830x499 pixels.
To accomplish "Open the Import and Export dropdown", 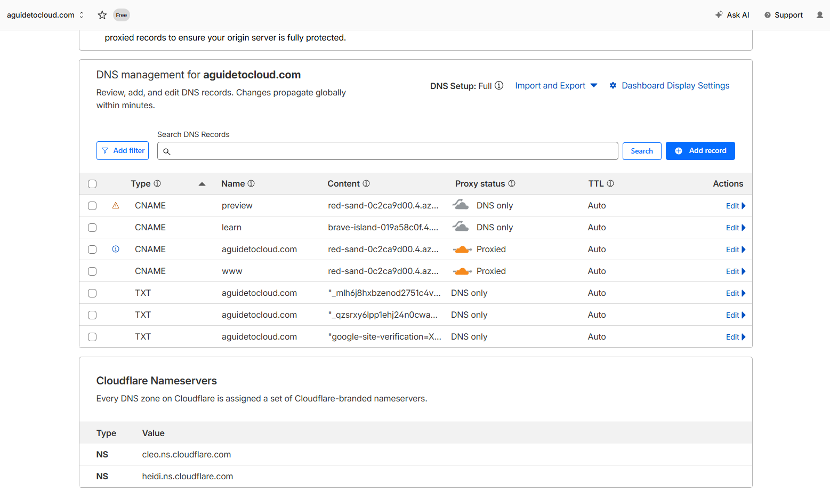I will coord(556,85).
